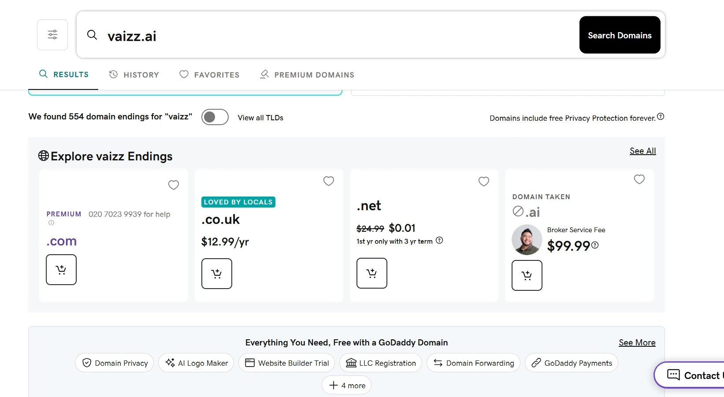The width and height of the screenshot is (724, 397).
Task: Click the DOMAIN TAKEN label
Action: click(541, 197)
